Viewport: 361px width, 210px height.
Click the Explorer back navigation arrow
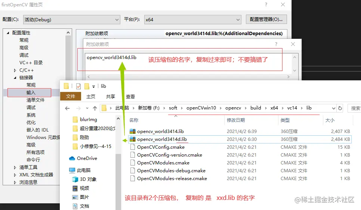pyautogui.click(x=67, y=108)
